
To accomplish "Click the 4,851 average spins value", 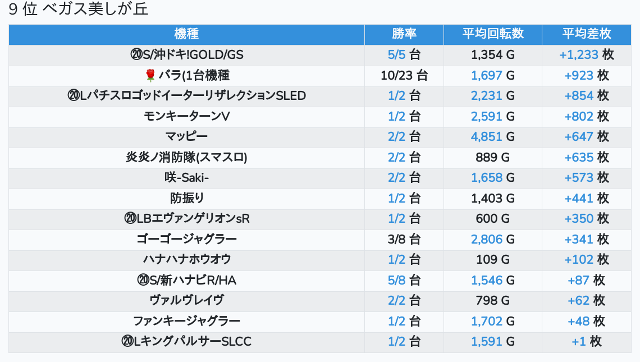I will pyautogui.click(x=486, y=136).
